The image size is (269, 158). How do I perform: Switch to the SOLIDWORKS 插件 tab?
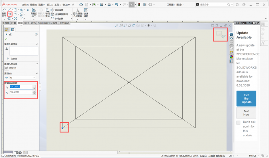click(x=48, y=23)
